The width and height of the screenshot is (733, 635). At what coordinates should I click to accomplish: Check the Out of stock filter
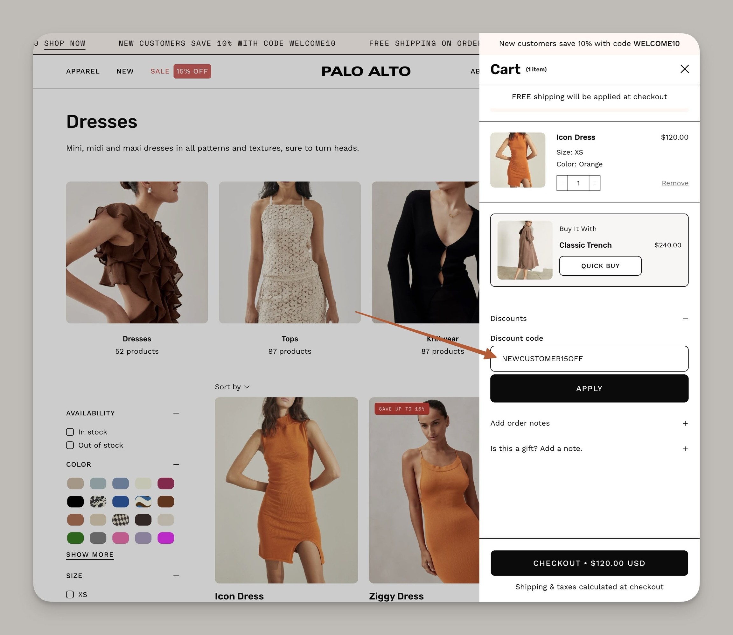coord(70,445)
